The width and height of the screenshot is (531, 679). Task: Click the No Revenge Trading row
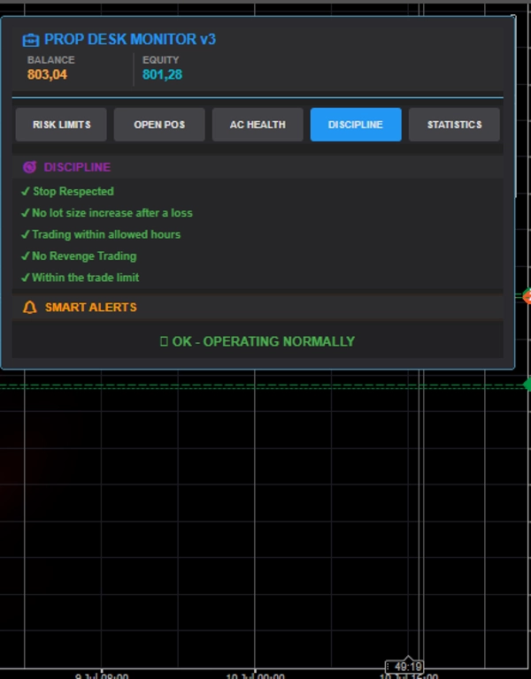[79, 256]
